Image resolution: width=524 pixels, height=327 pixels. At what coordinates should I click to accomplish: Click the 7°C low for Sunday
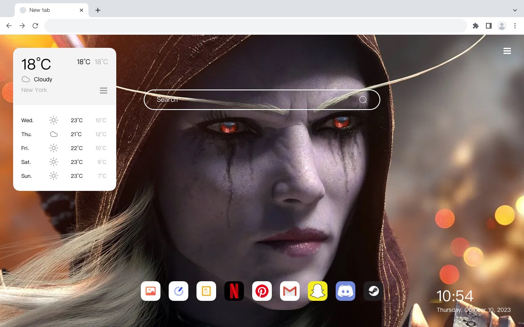point(102,176)
